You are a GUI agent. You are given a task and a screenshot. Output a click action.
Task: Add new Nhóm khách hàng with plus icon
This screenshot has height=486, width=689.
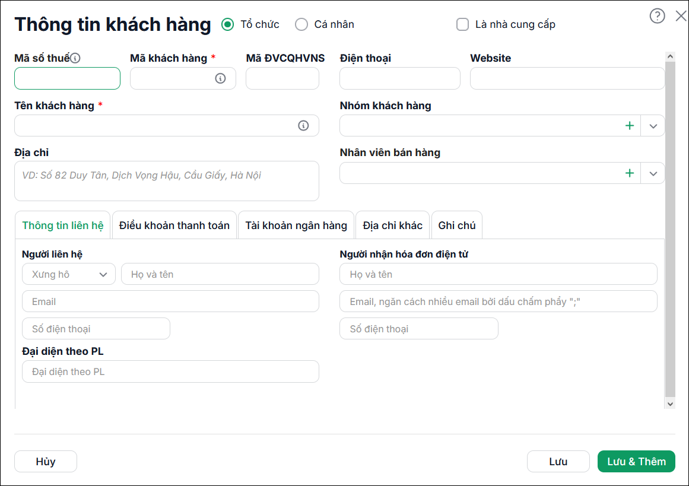[629, 126]
